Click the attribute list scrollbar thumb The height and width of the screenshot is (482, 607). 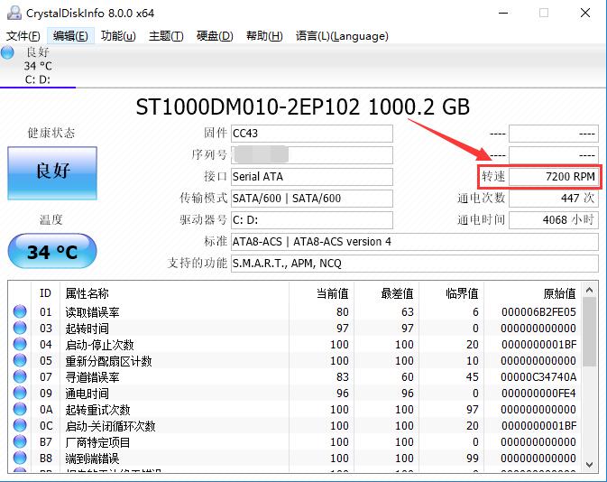[x=590, y=332]
